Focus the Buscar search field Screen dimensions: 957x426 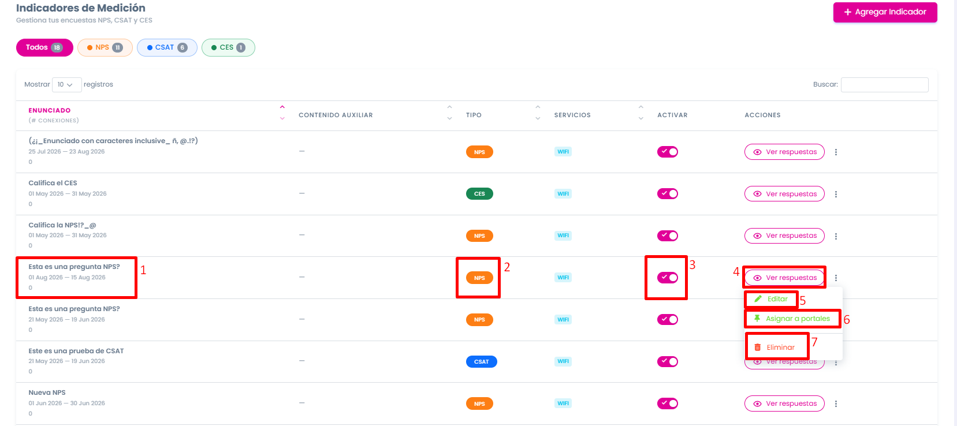coord(884,84)
